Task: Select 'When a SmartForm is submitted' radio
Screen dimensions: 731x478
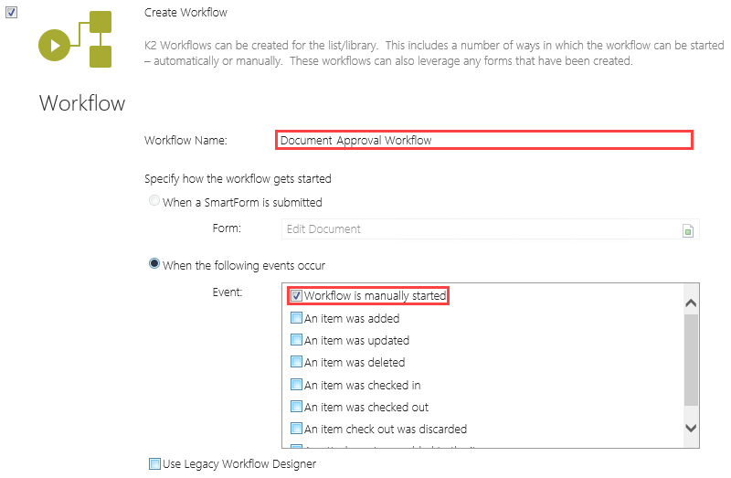Action: pos(154,202)
